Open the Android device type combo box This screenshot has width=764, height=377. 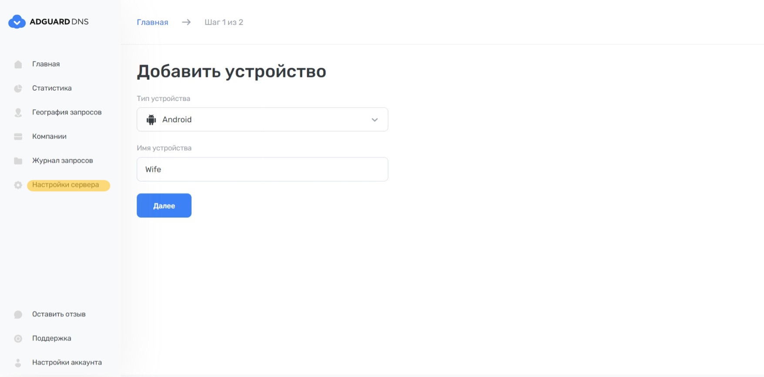pyautogui.click(x=263, y=120)
